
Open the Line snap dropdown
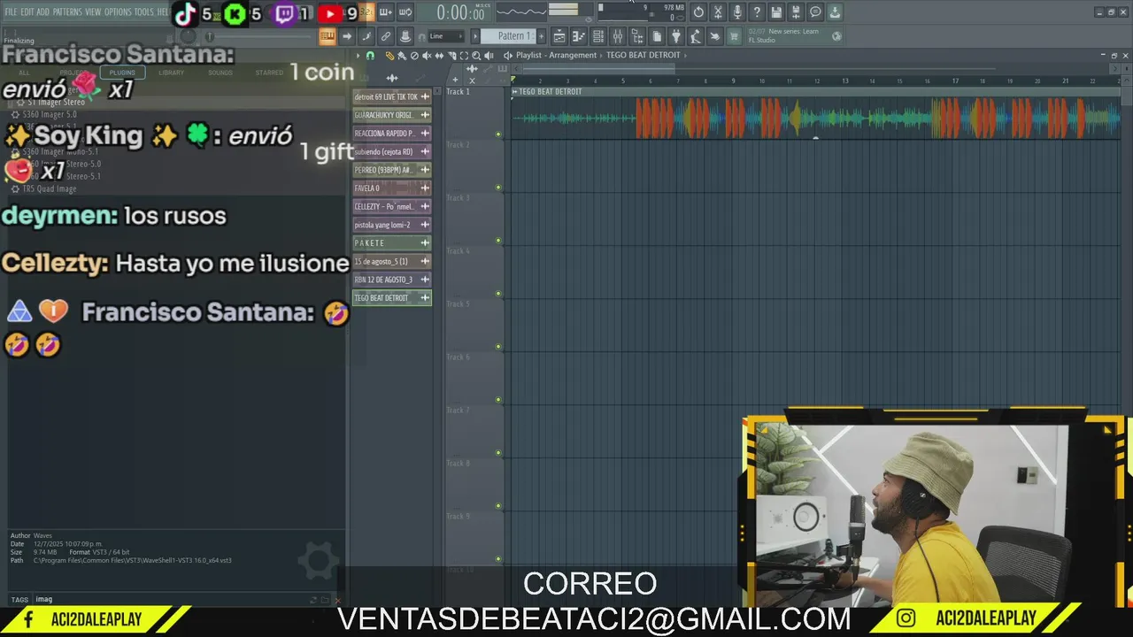point(445,36)
